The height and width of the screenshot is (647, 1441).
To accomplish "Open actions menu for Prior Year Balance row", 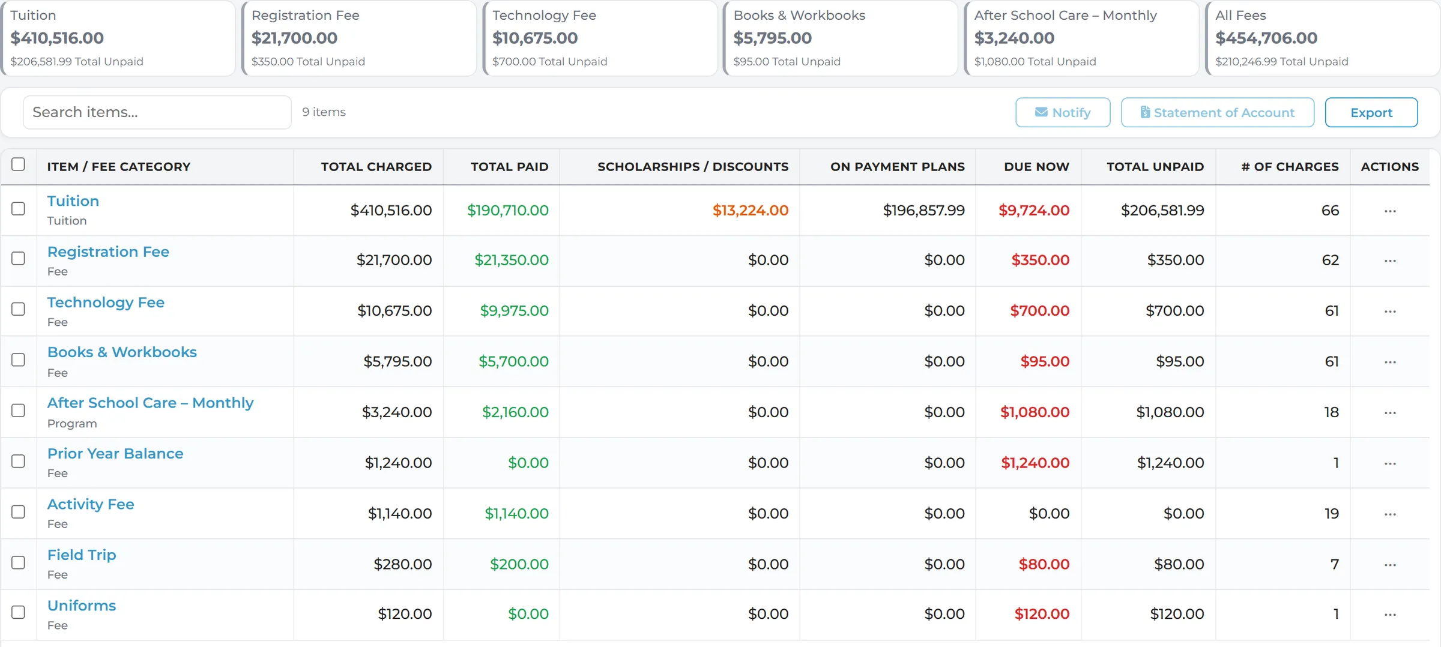I will click(x=1389, y=463).
